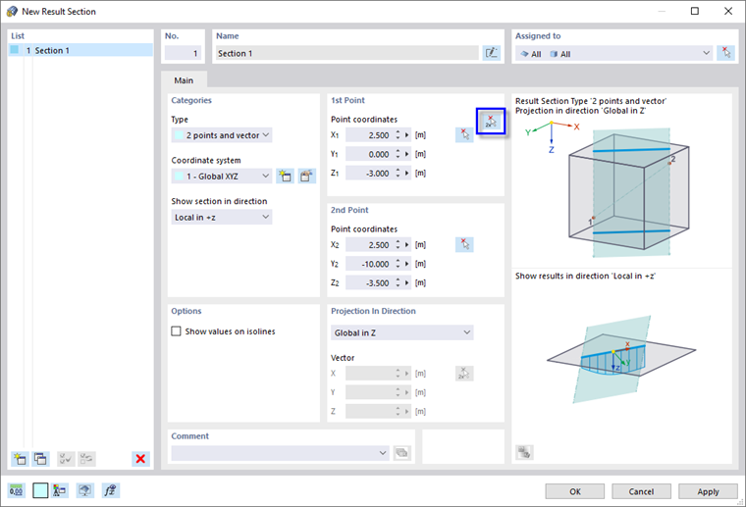746x507 pixels.
Task: Click the Local in +z results preview image
Action: coord(621,360)
